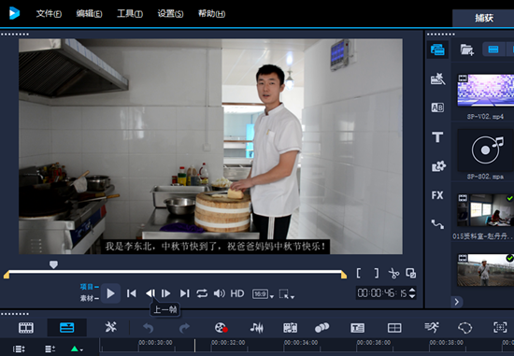Viewport: 514px width, 356px height.
Task: Select the AB transition library icon
Action: click(x=437, y=107)
